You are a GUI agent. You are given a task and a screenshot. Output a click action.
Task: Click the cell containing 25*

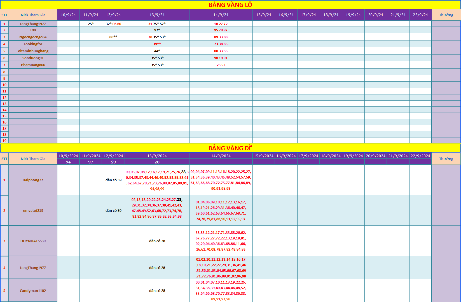click(x=91, y=24)
